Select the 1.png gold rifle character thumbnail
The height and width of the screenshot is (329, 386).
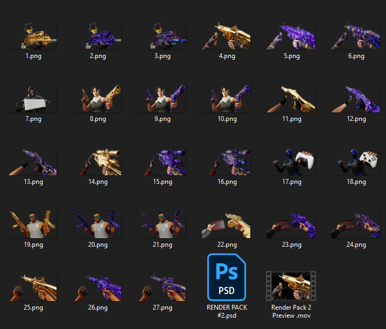point(33,36)
